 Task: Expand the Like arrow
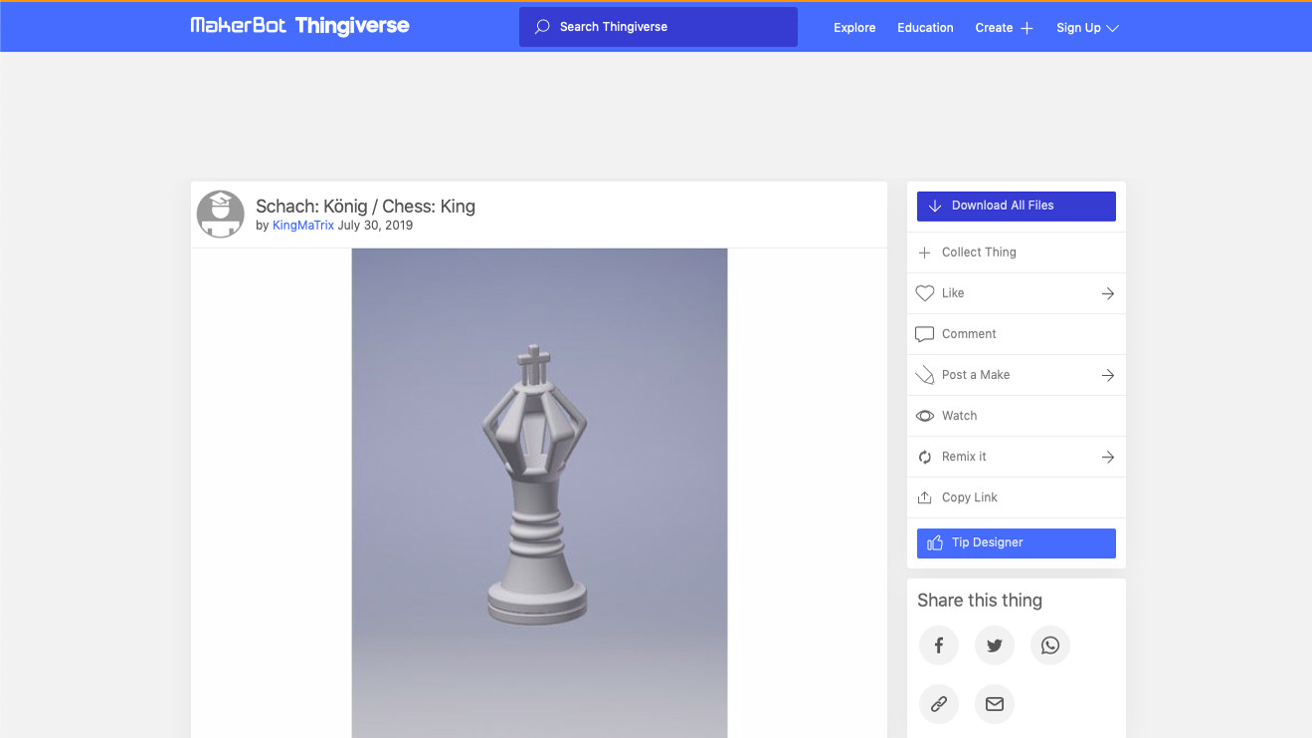[1107, 293]
